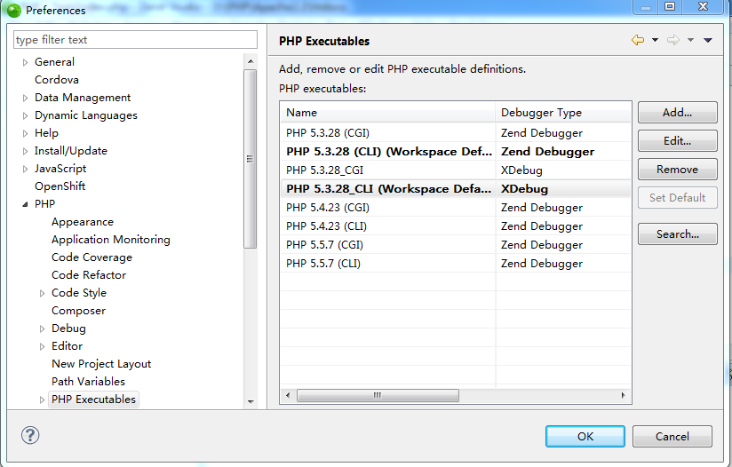This screenshot has width=732, height=467.
Task: Open Application Monitoring page
Action: tap(111, 240)
